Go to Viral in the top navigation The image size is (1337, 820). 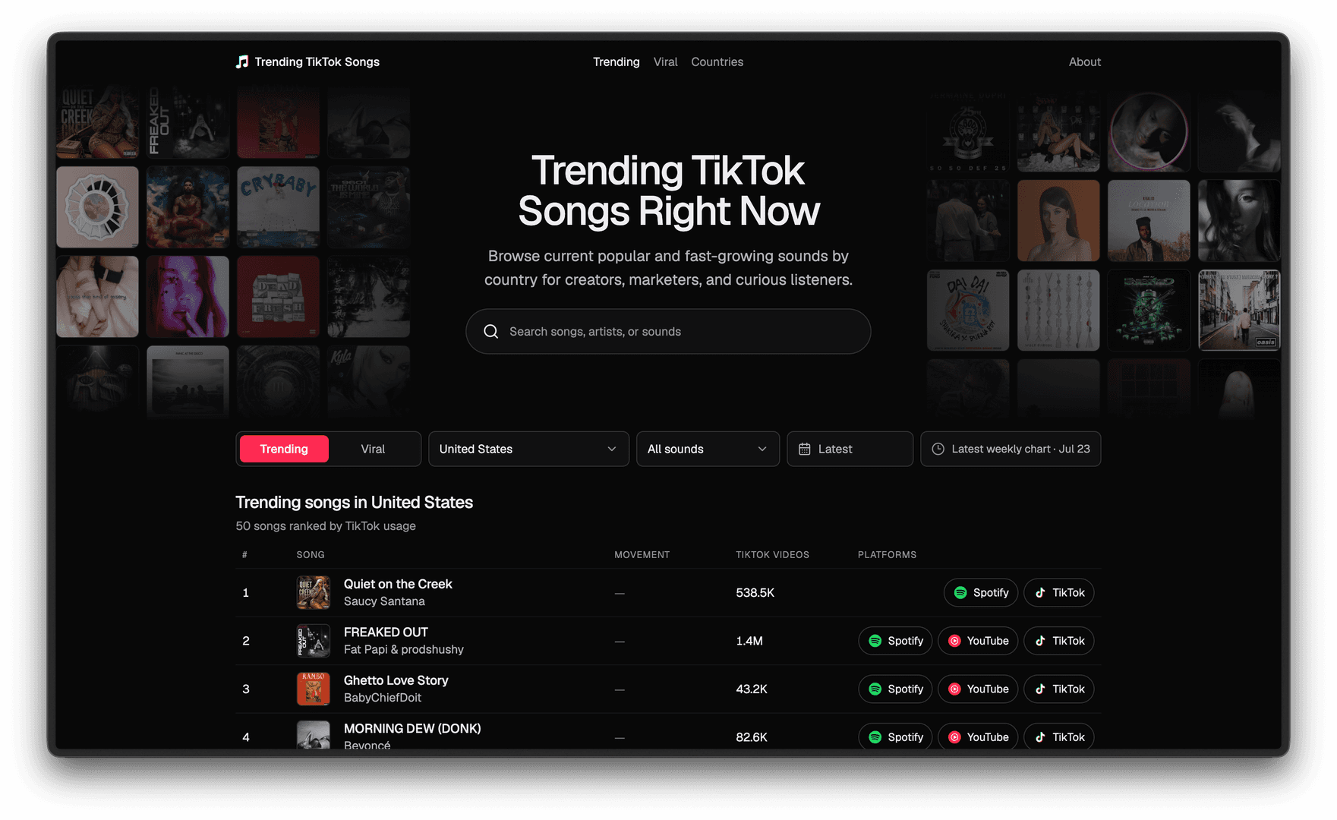666,62
